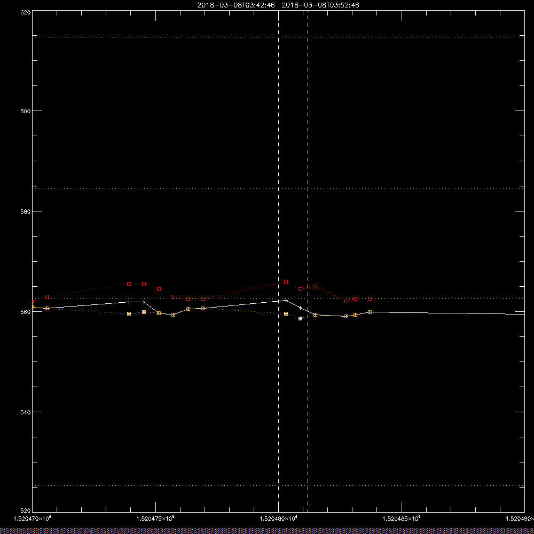Click the lowest white plus data marker

[347, 316]
